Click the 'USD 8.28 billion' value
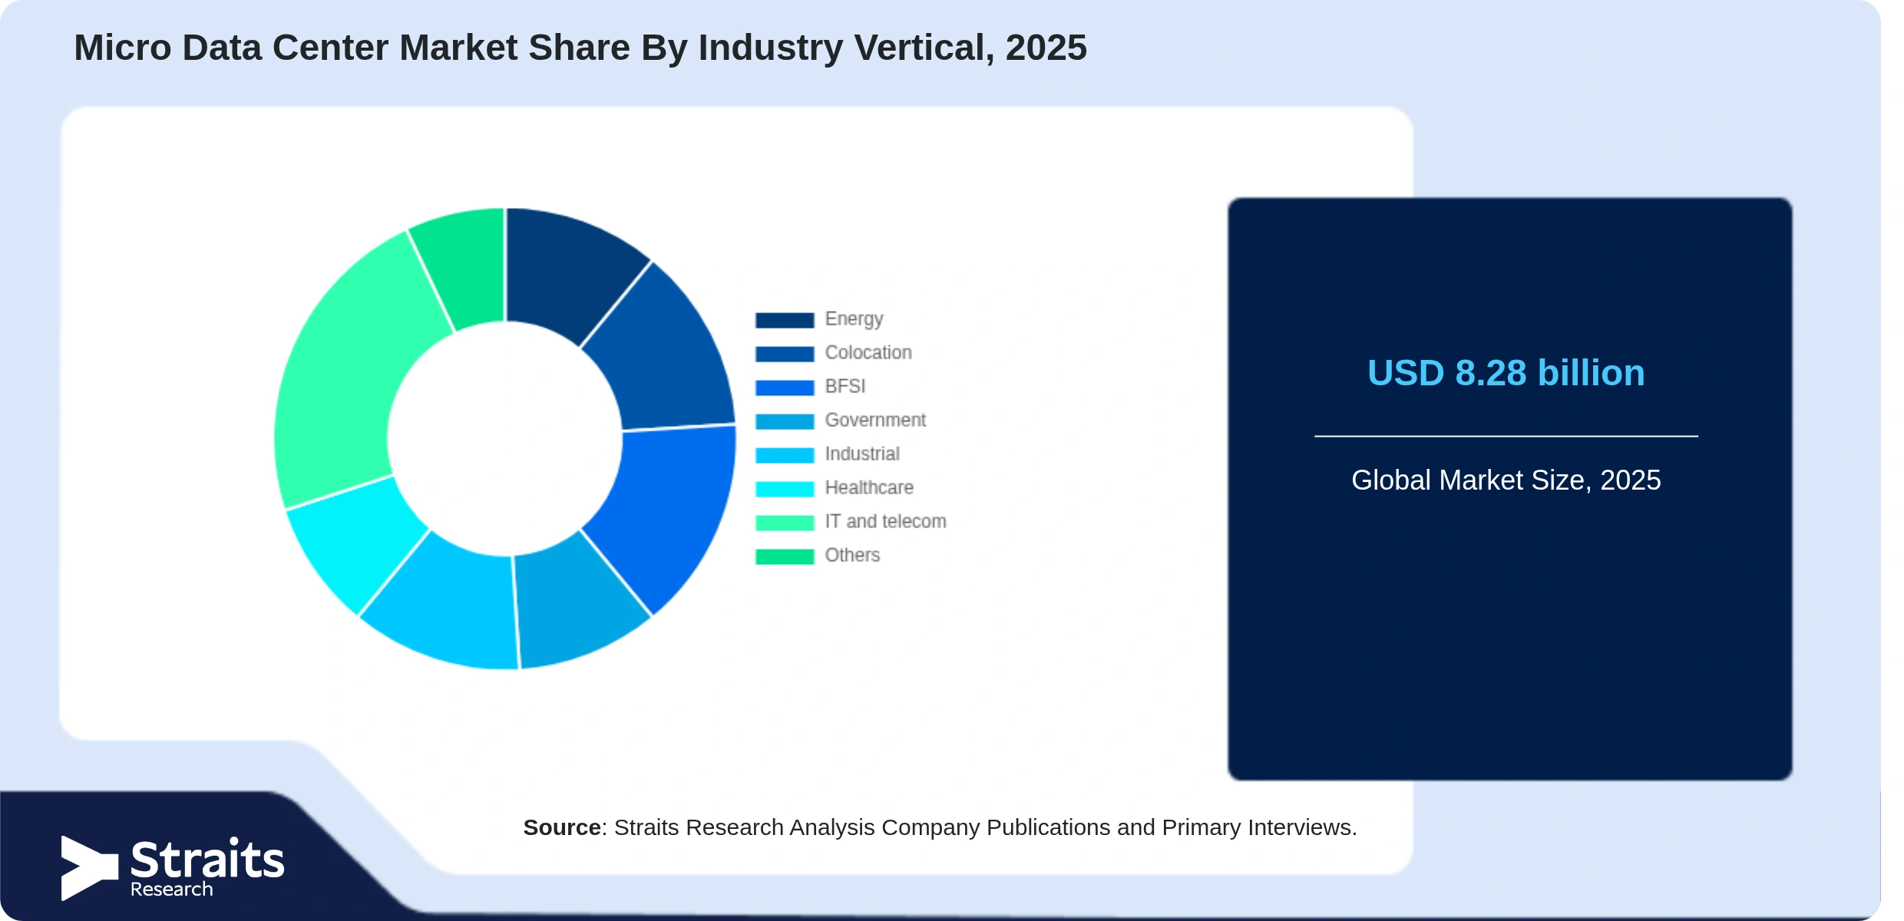 click(x=1506, y=373)
